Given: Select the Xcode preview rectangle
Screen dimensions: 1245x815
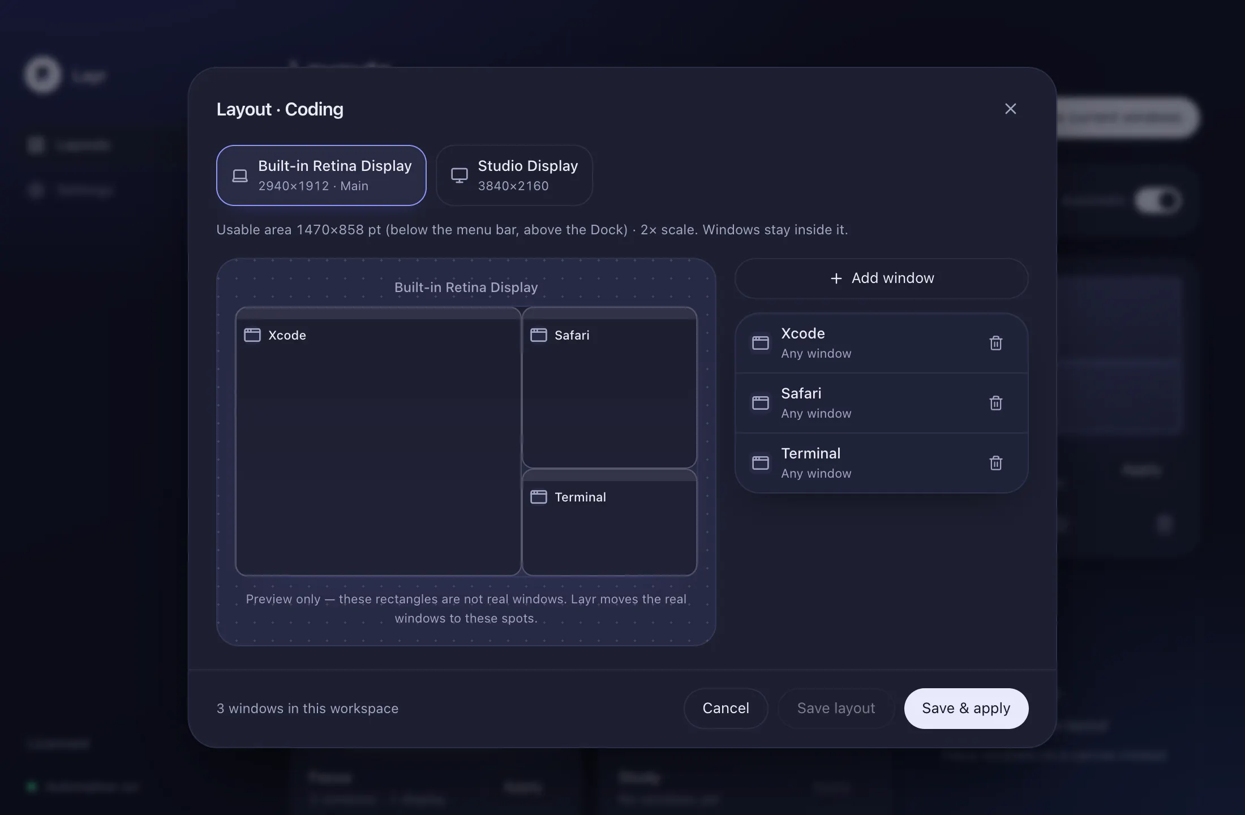Looking at the screenshot, I should 378,441.
